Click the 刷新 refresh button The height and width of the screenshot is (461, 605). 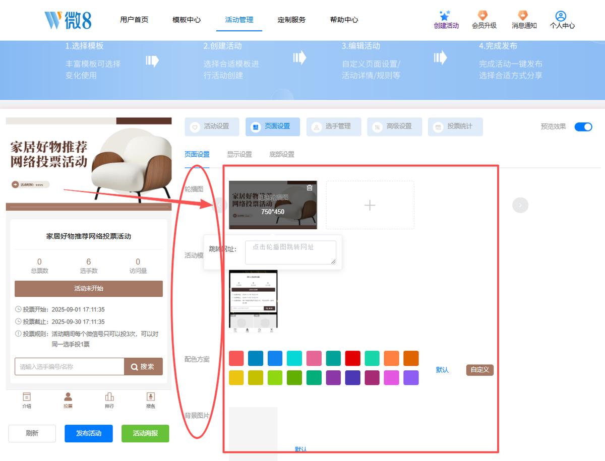(32, 433)
